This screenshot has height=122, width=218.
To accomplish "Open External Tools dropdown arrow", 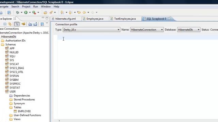I will [38, 13].
